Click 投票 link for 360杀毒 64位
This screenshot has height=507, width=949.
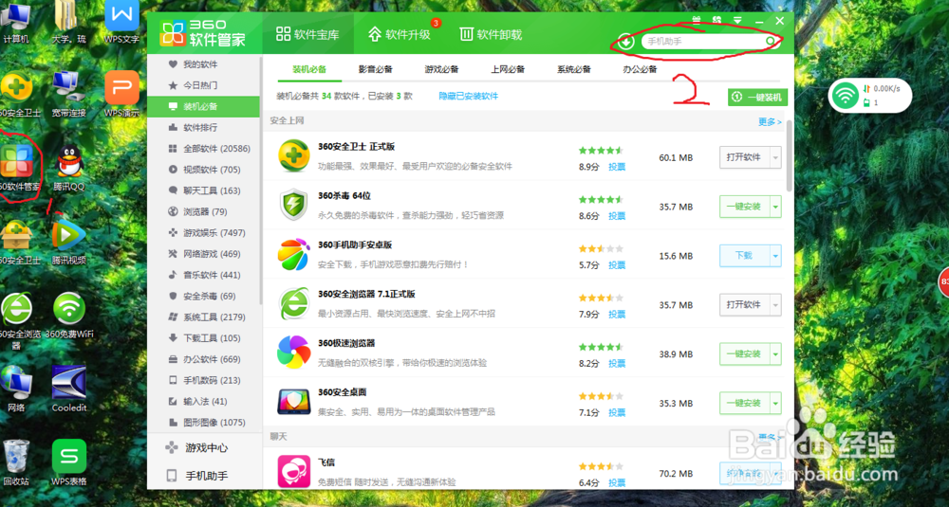[x=617, y=216]
